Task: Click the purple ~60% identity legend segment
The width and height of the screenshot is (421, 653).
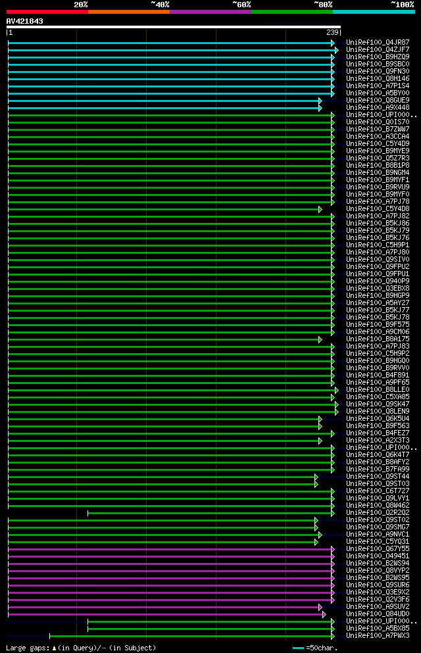Action: 210,12
